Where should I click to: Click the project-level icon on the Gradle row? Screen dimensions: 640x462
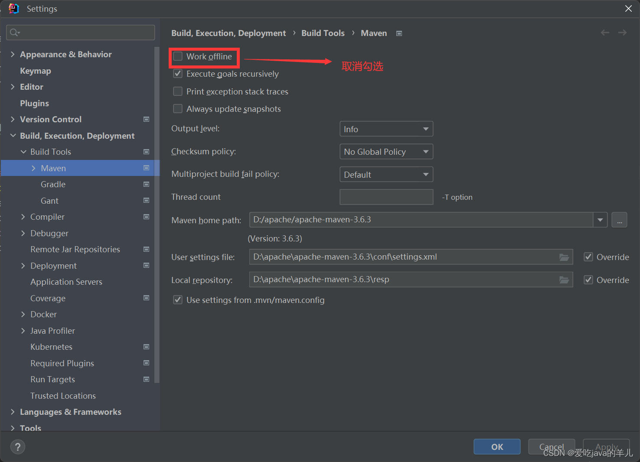[147, 184]
